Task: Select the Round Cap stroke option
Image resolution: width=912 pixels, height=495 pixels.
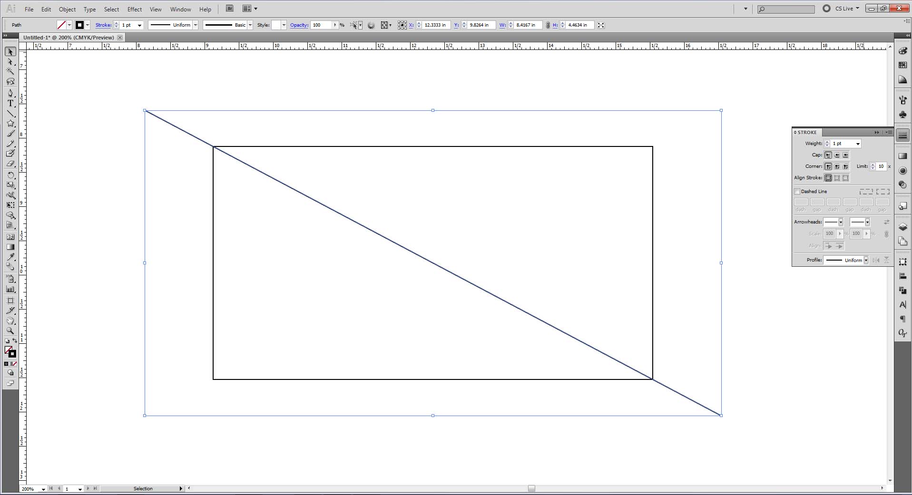Action: pyautogui.click(x=837, y=155)
